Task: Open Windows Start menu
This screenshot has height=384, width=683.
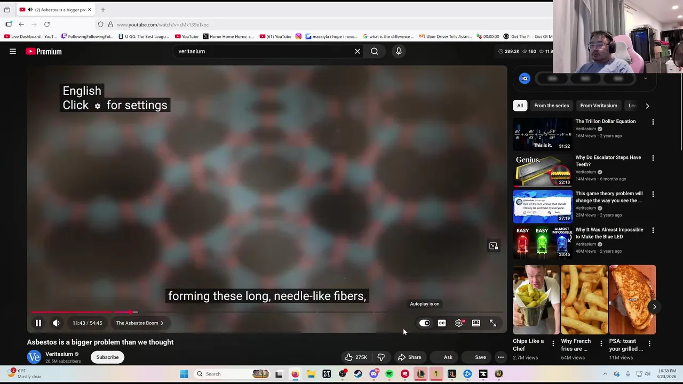Action: click(x=184, y=374)
